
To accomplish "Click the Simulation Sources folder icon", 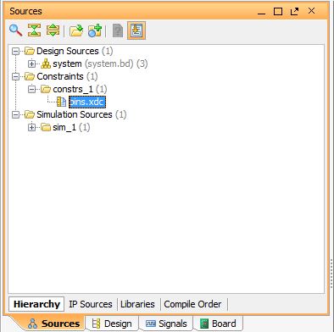I will point(30,114).
